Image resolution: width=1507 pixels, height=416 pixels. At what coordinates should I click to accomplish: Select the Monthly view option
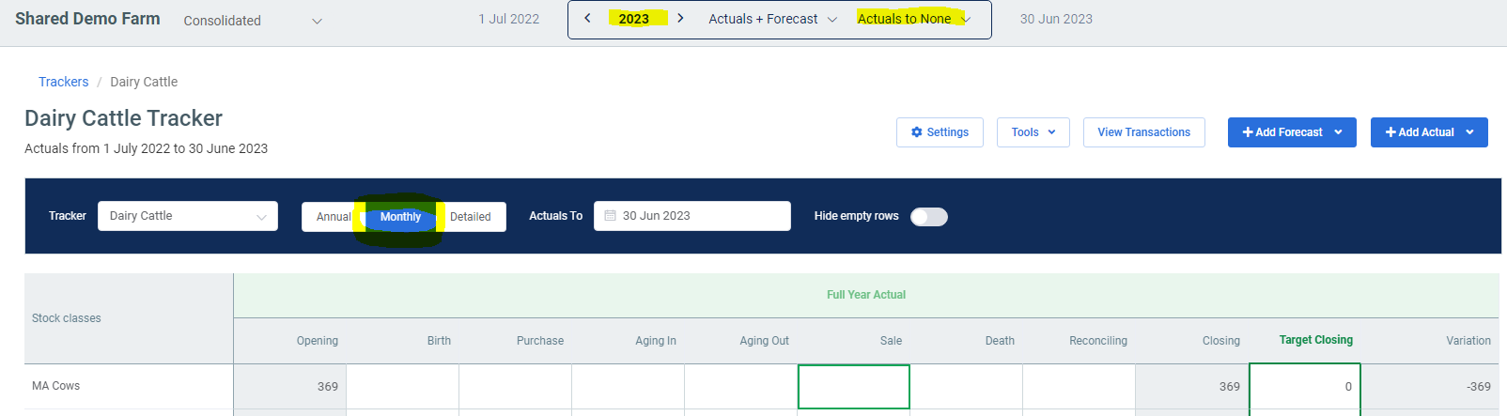click(x=400, y=217)
